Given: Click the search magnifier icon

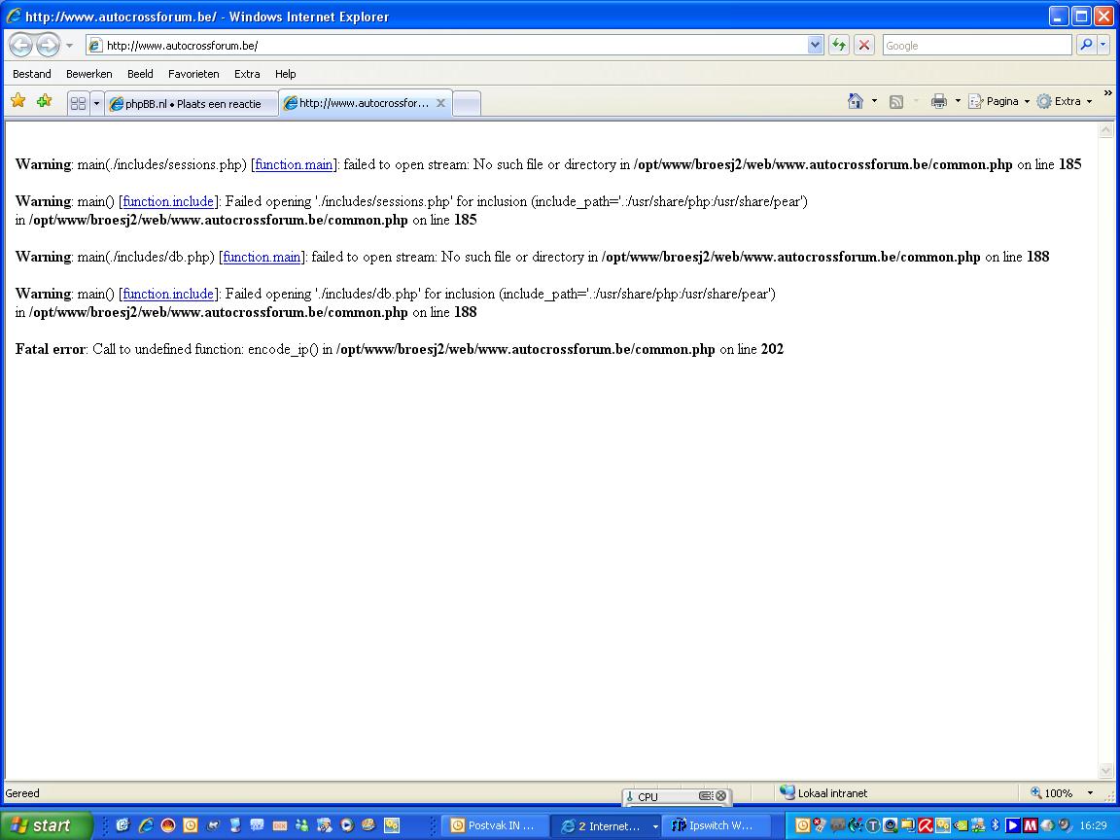Looking at the screenshot, I should [1086, 45].
